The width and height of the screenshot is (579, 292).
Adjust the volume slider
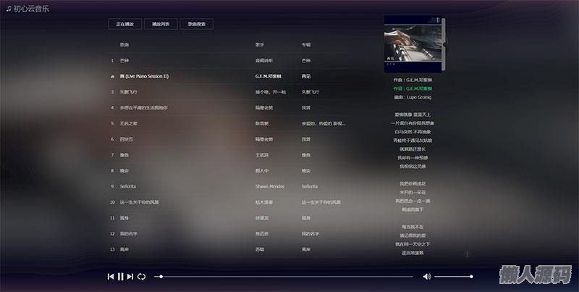click(454, 277)
